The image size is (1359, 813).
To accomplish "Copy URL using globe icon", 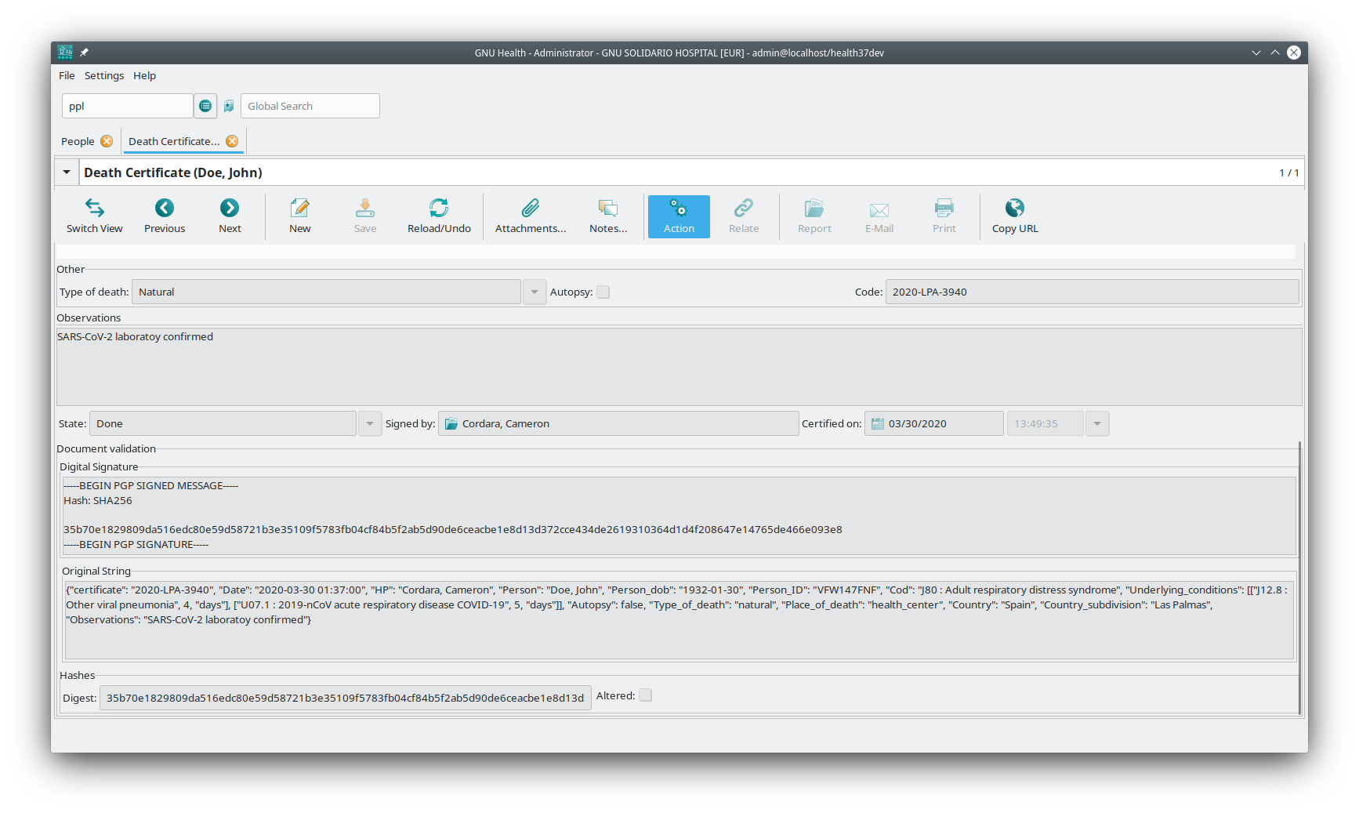I will point(1015,209).
